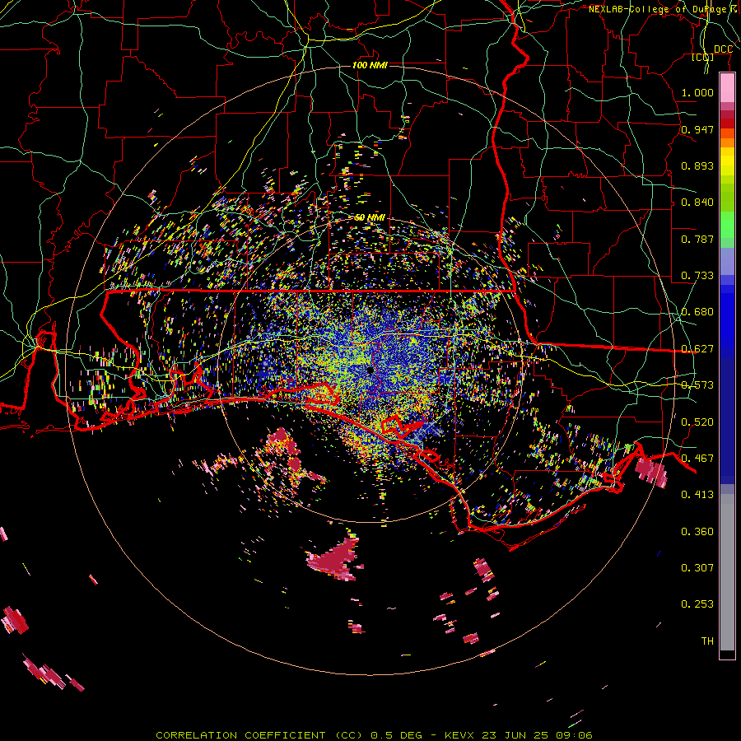This screenshot has height=741, width=741.
Task: Click the 100 NMI range ring label
Action: (370, 65)
